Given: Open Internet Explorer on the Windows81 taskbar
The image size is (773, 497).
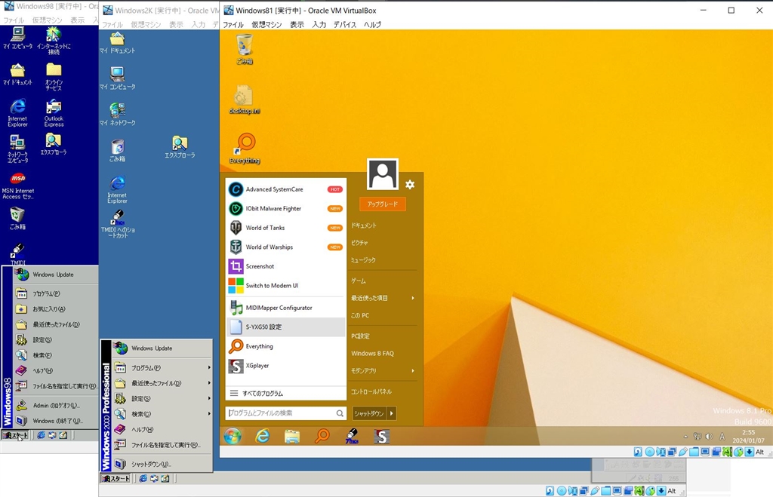Looking at the screenshot, I should 262,436.
